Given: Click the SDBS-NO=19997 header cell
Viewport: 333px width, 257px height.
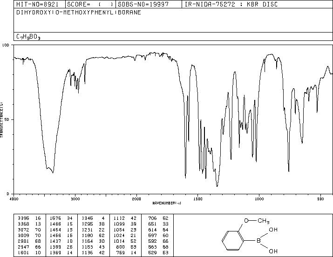Looking at the screenshot, I should click(x=149, y=4).
